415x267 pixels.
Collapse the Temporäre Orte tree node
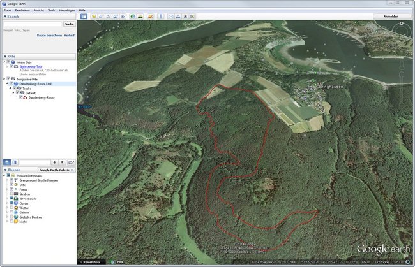point(4,79)
